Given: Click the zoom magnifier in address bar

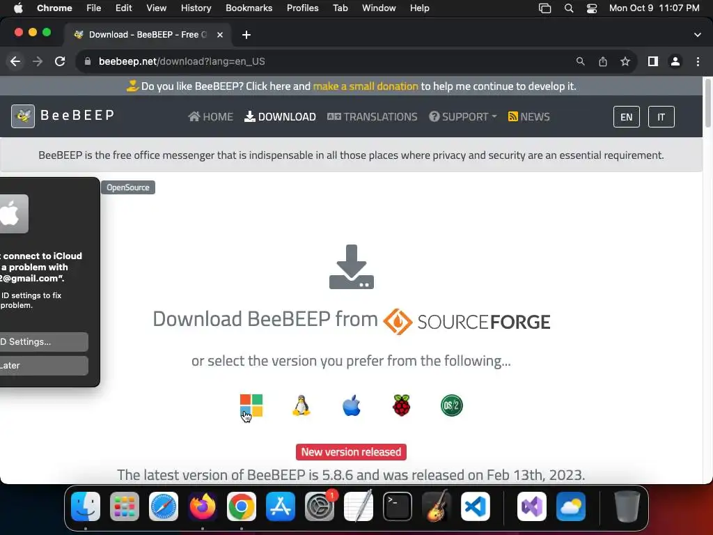Looking at the screenshot, I should [x=580, y=61].
